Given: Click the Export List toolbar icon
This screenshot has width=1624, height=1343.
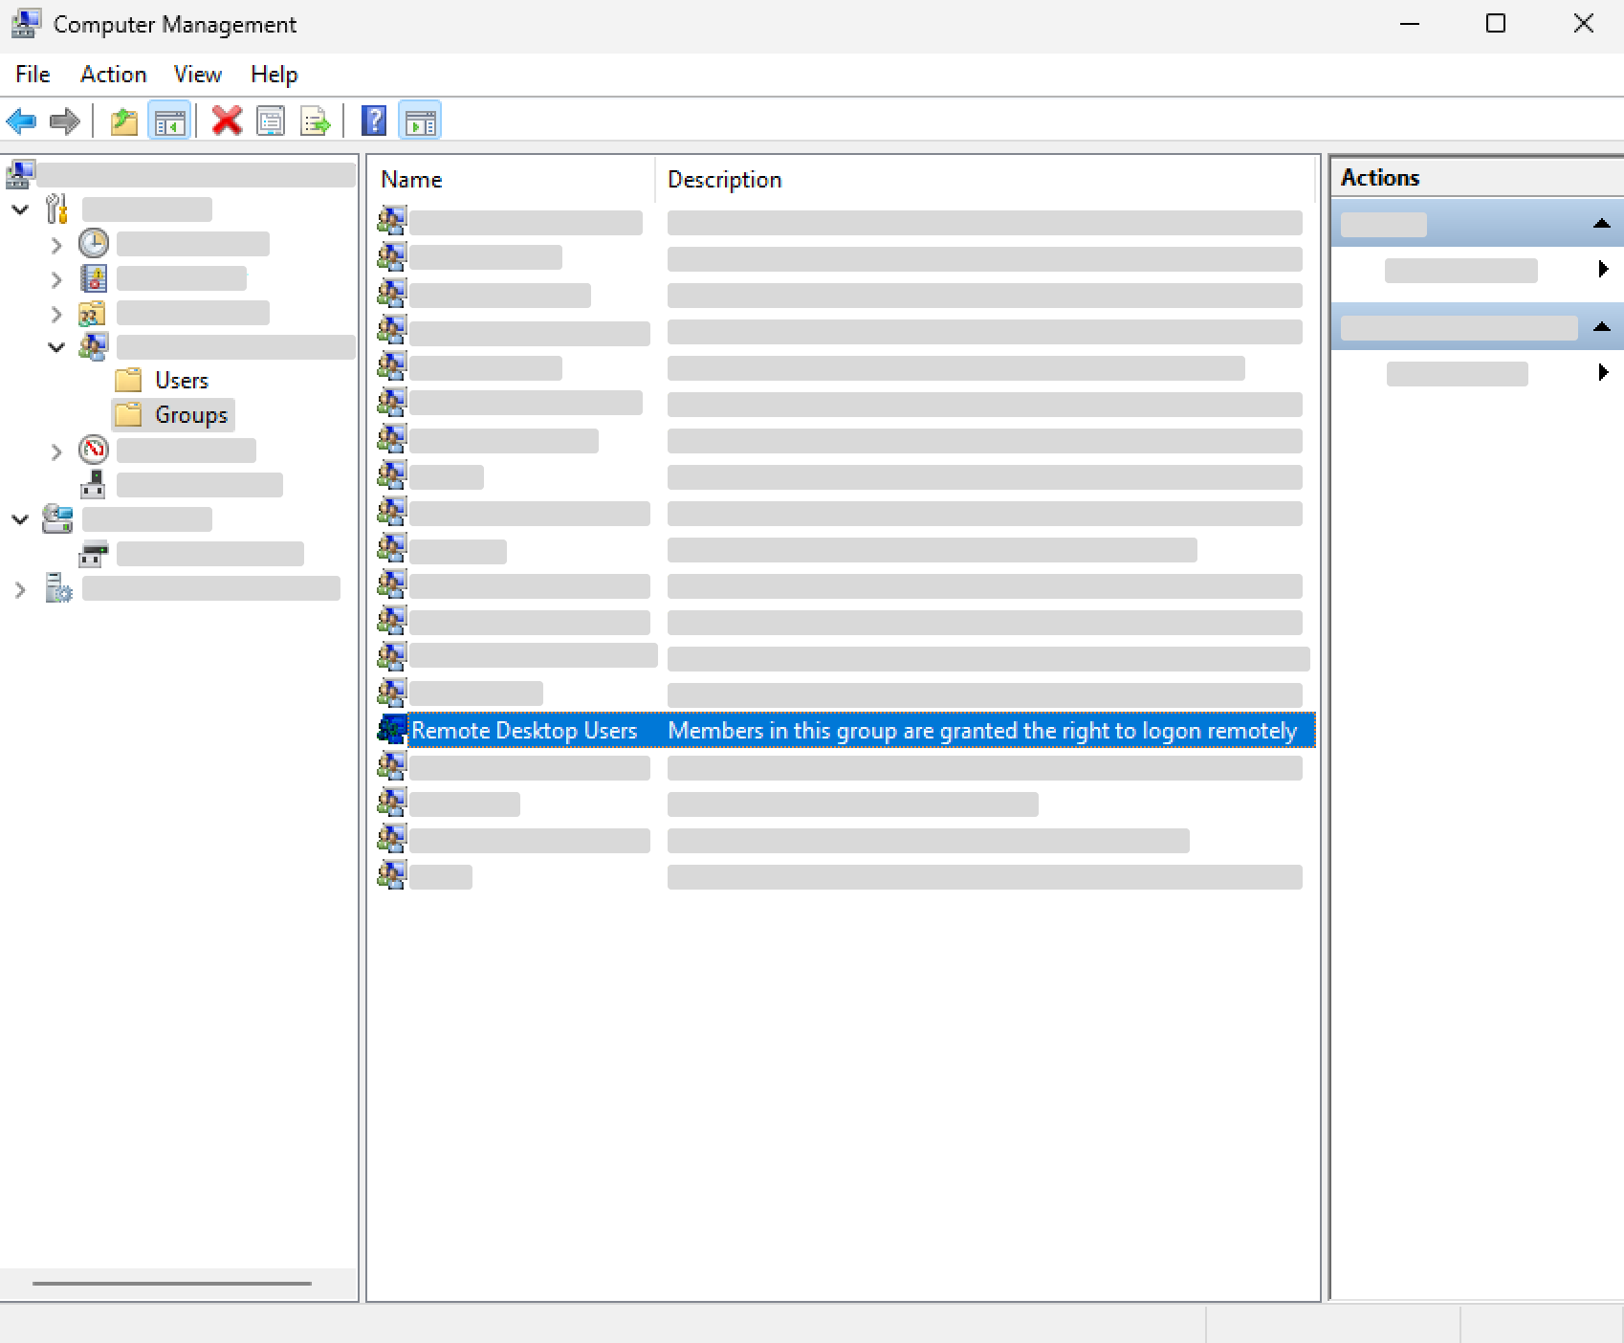Looking at the screenshot, I should 315,121.
